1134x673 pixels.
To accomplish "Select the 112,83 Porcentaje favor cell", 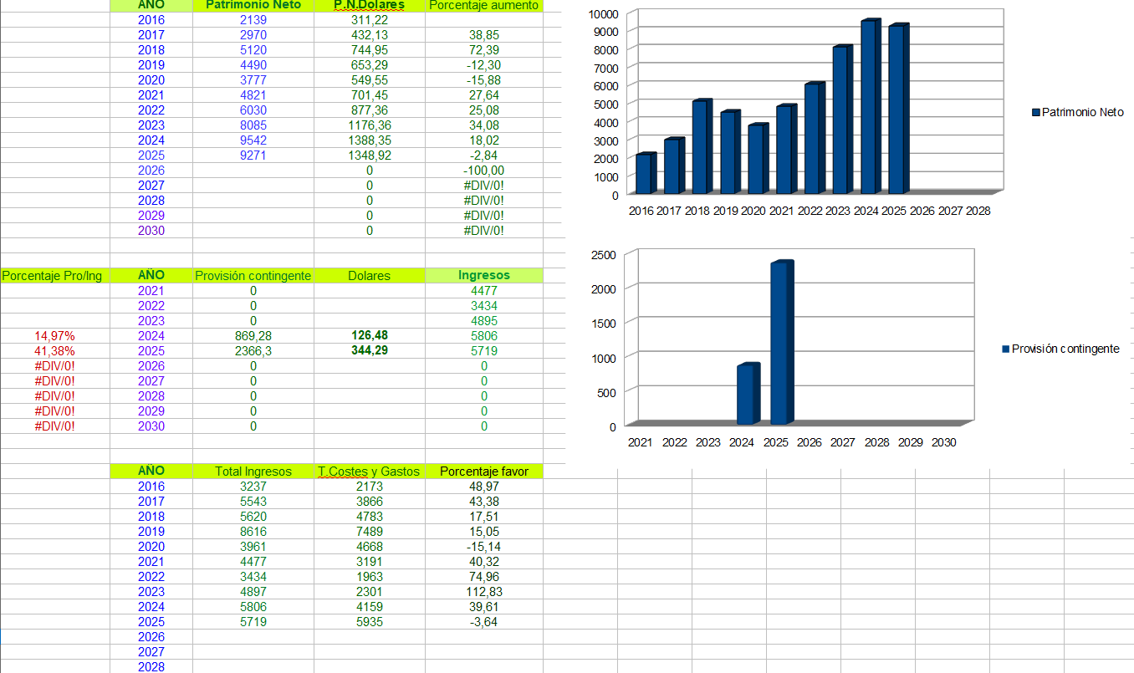I will pos(483,592).
